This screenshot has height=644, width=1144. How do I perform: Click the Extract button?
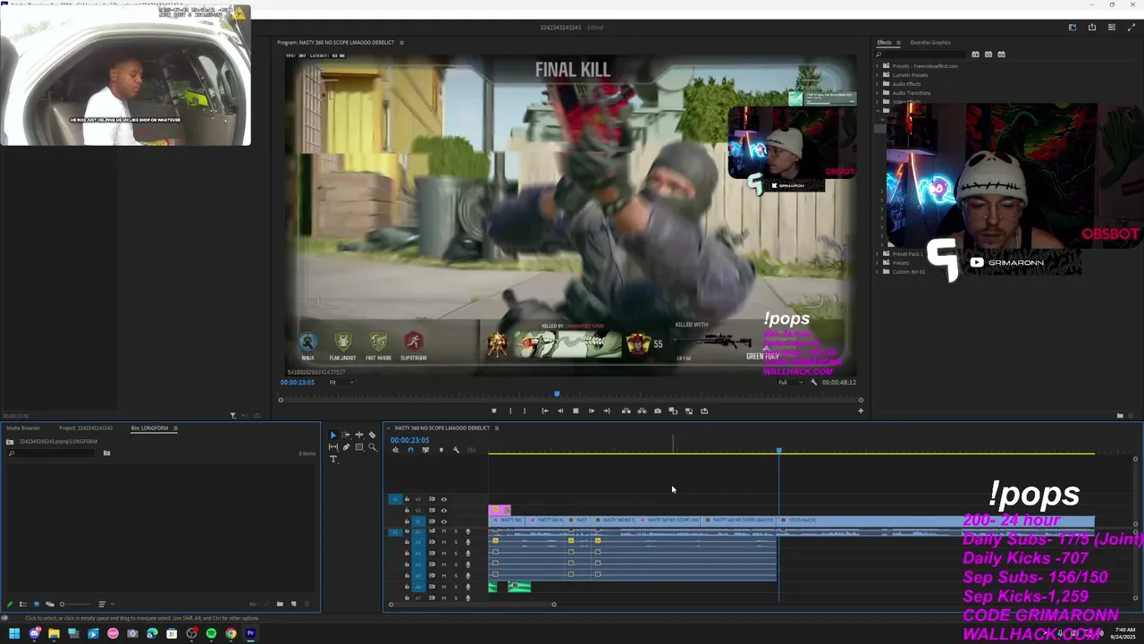(642, 411)
